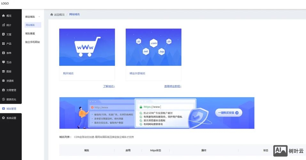The image size is (306, 160).
Task: Open 图册 album icon in sidebar
Action: [4, 71]
